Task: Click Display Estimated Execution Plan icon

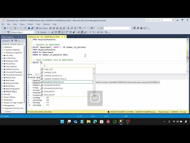Action: tap(56, 32)
